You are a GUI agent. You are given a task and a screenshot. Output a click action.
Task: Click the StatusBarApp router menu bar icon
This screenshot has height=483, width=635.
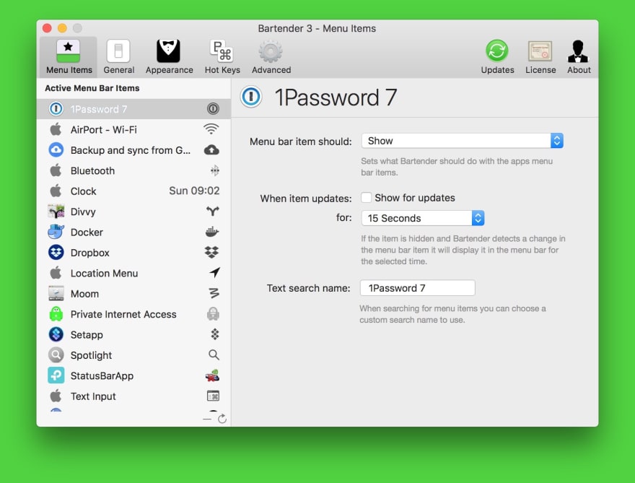pos(212,375)
